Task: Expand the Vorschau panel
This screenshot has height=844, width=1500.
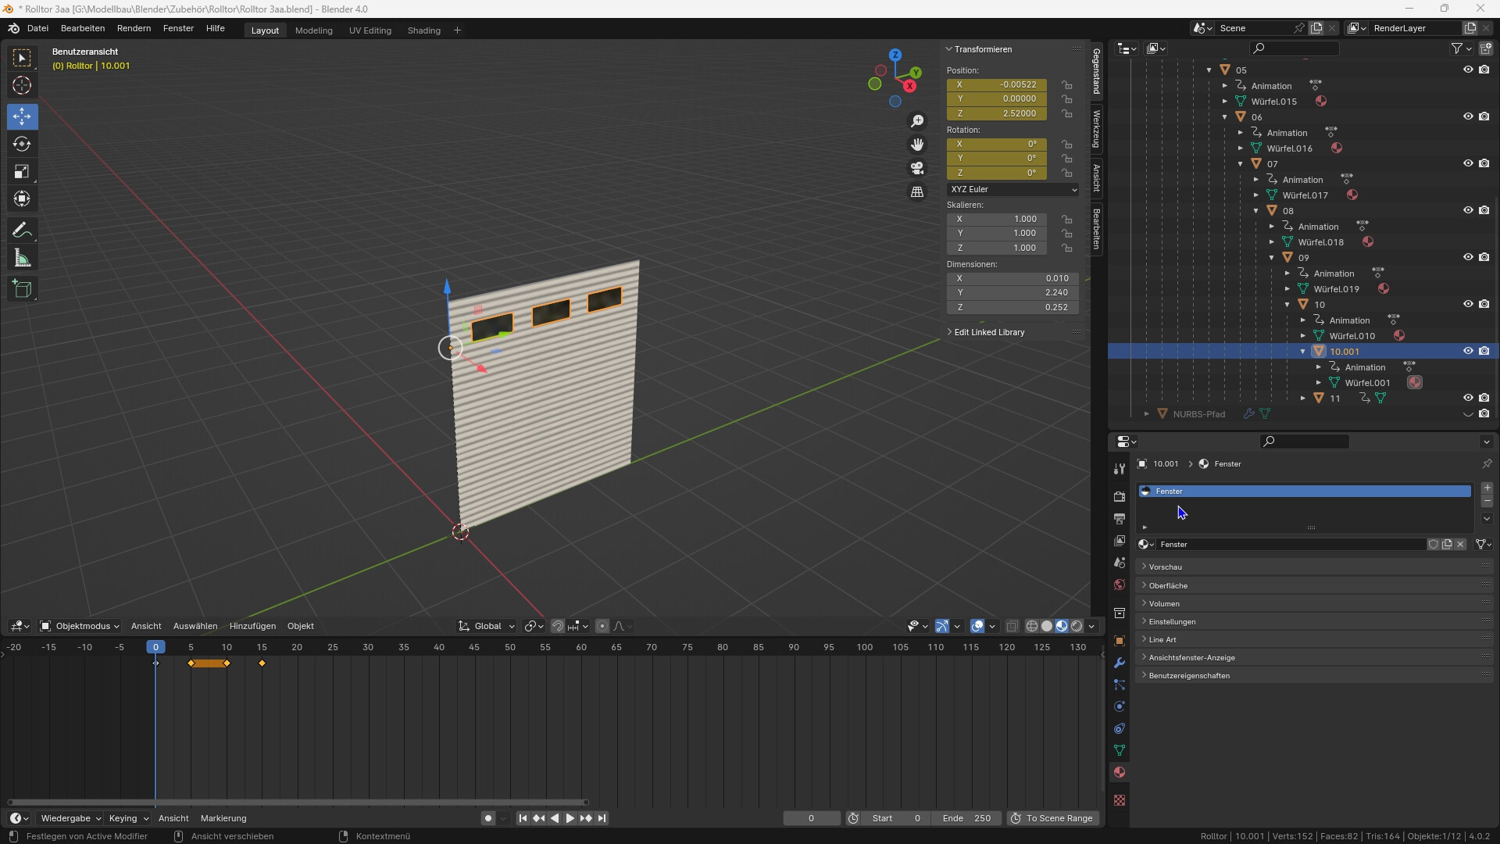Action: click(x=1313, y=567)
